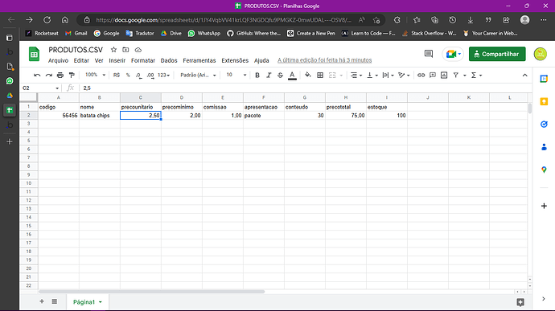
Task: Select the Página1 sheet tab
Action: coord(88,302)
